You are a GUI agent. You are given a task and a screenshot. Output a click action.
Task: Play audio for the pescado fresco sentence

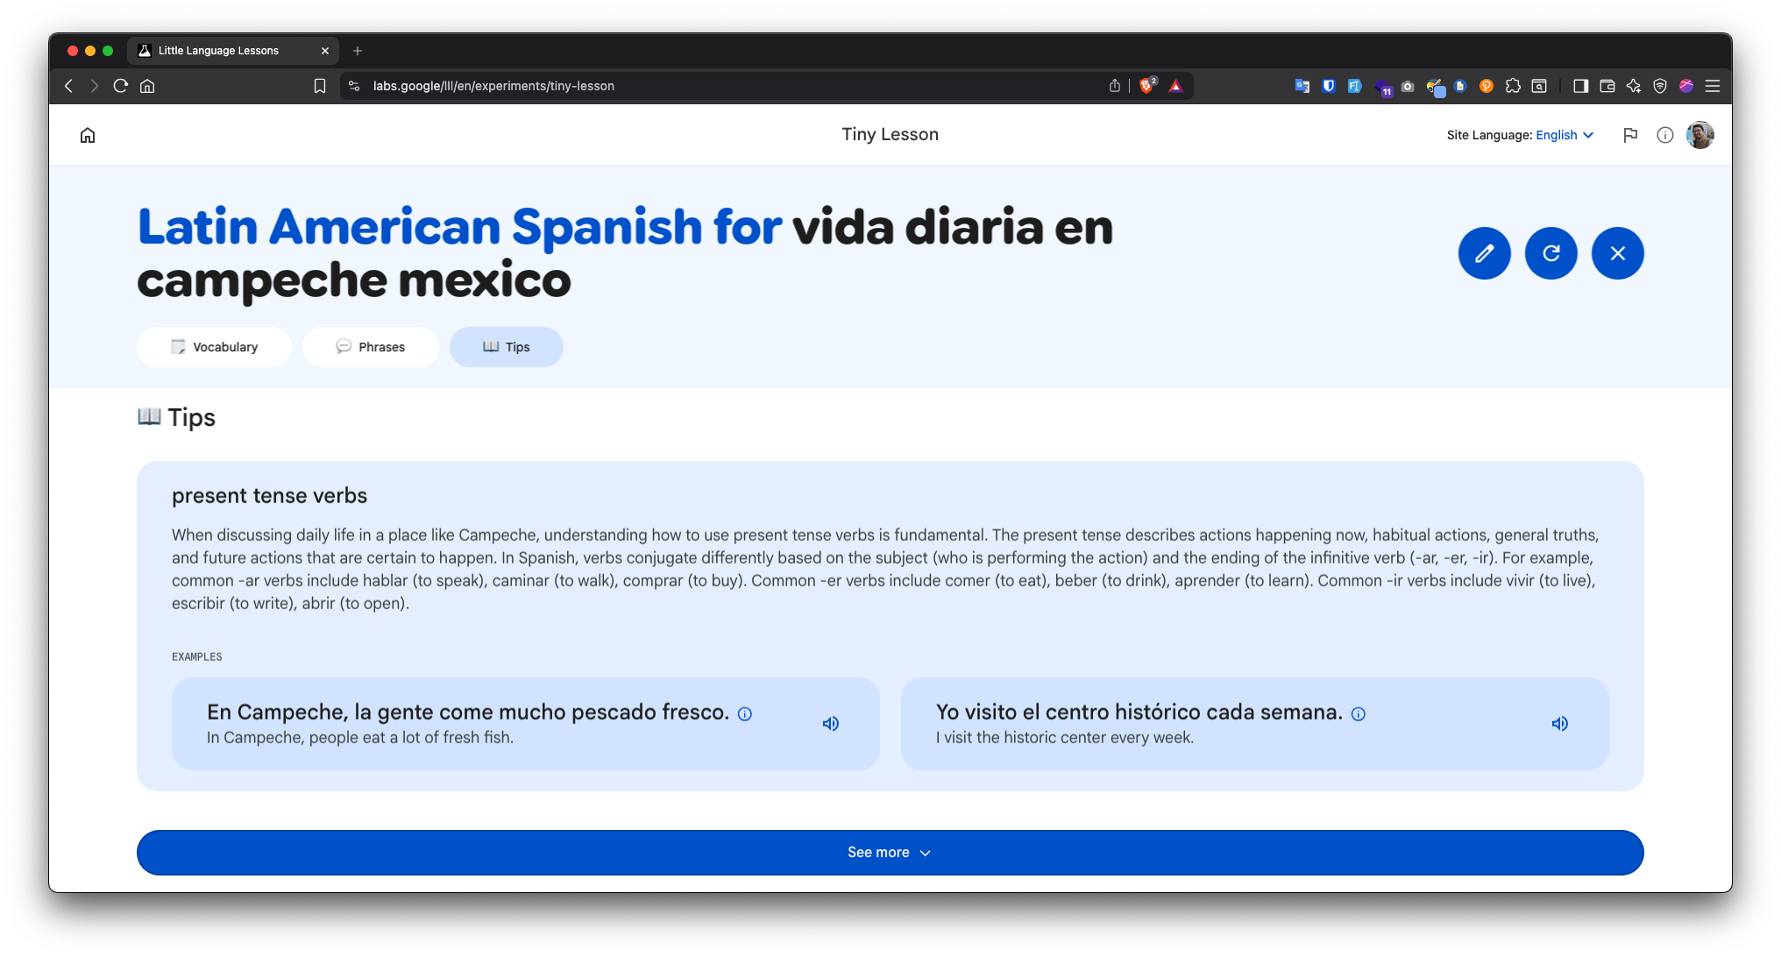[x=830, y=724]
